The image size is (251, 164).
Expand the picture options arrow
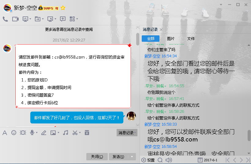coord(58,132)
